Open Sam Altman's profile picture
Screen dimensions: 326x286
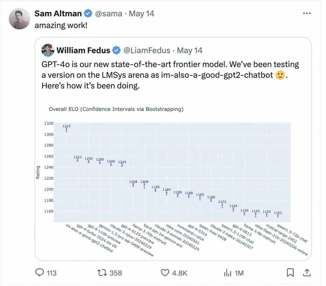[x=20, y=19]
